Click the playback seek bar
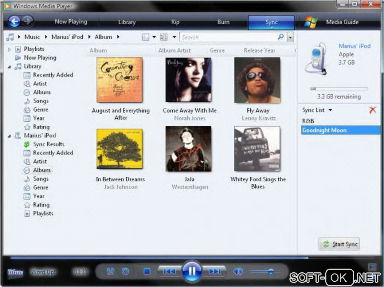This screenshot has width=384, height=287. click(192, 258)
